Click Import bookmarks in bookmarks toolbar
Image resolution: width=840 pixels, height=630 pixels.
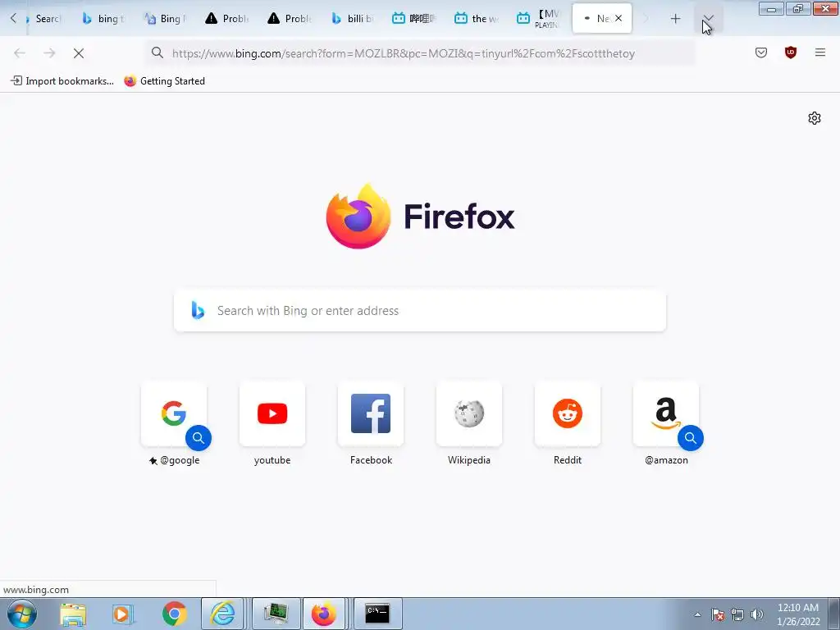point(62,81)
